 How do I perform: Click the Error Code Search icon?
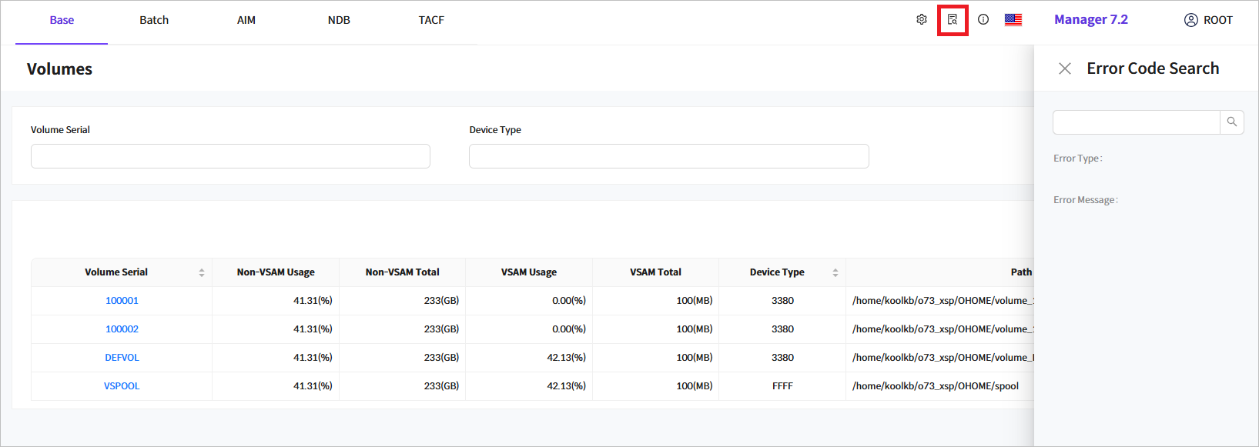pyautogui.click(x=953, y=20)
